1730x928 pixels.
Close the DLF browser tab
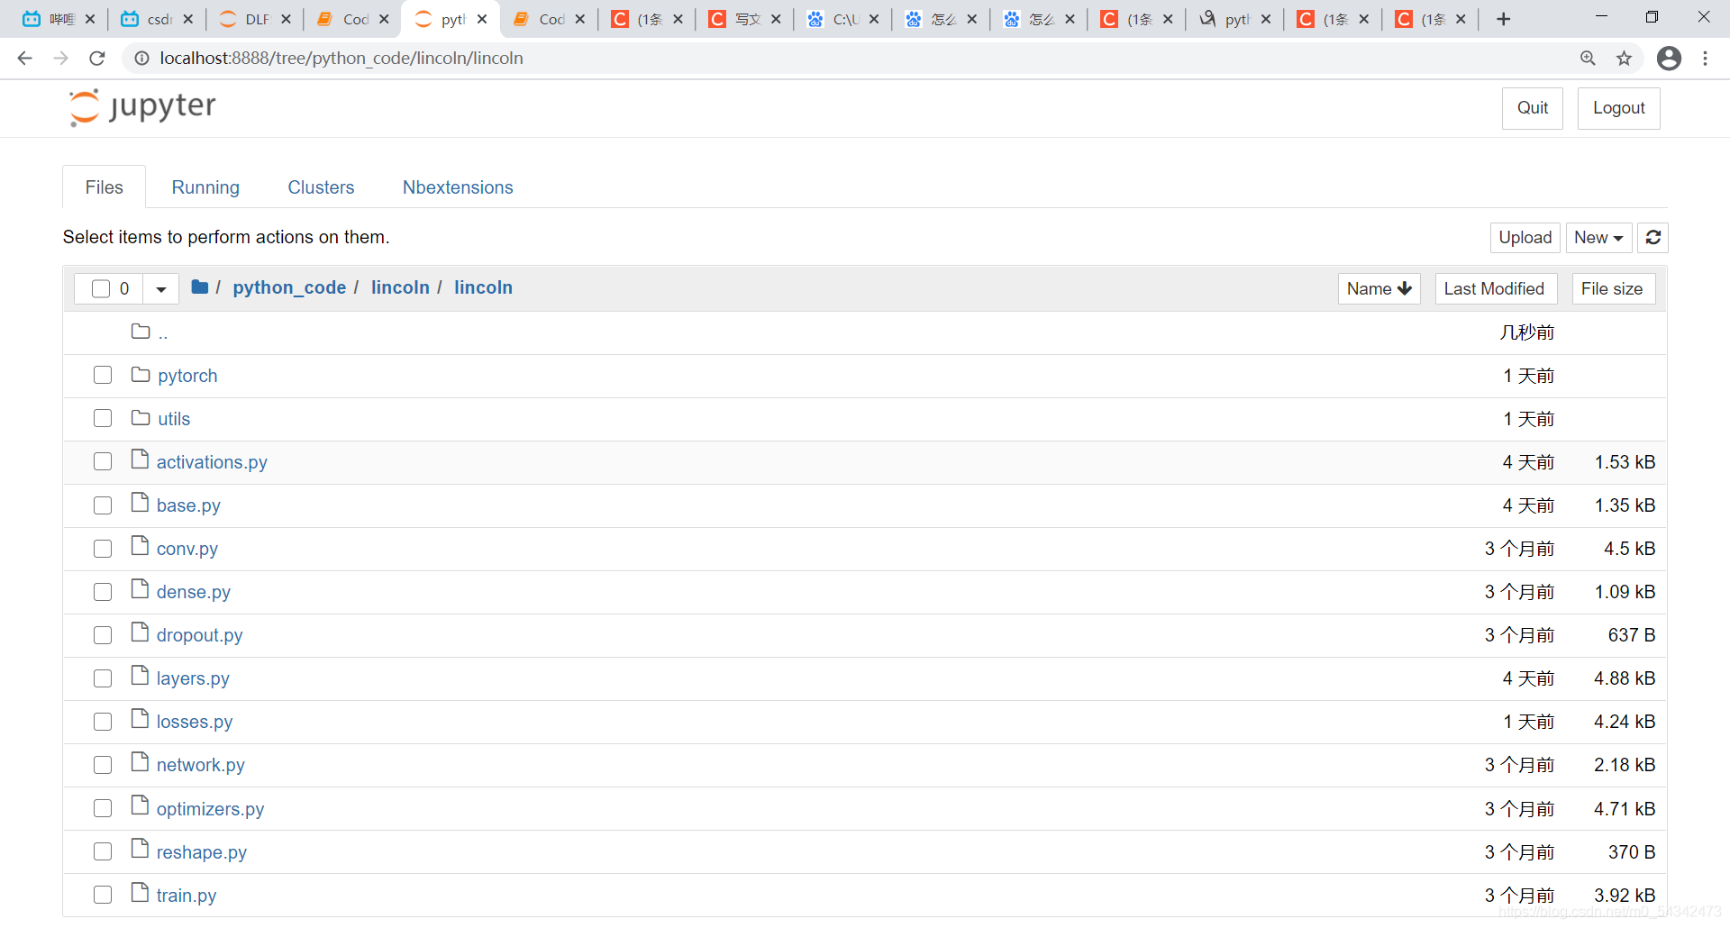286,19
